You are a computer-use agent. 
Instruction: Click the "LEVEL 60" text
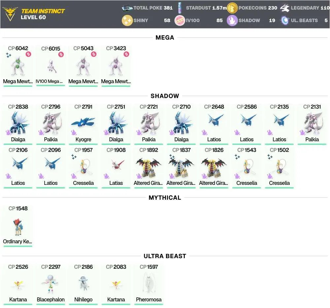(33, 17)
